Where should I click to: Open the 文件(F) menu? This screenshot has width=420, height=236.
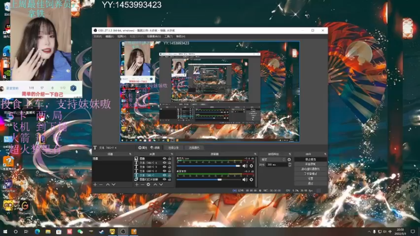point(98,36)
